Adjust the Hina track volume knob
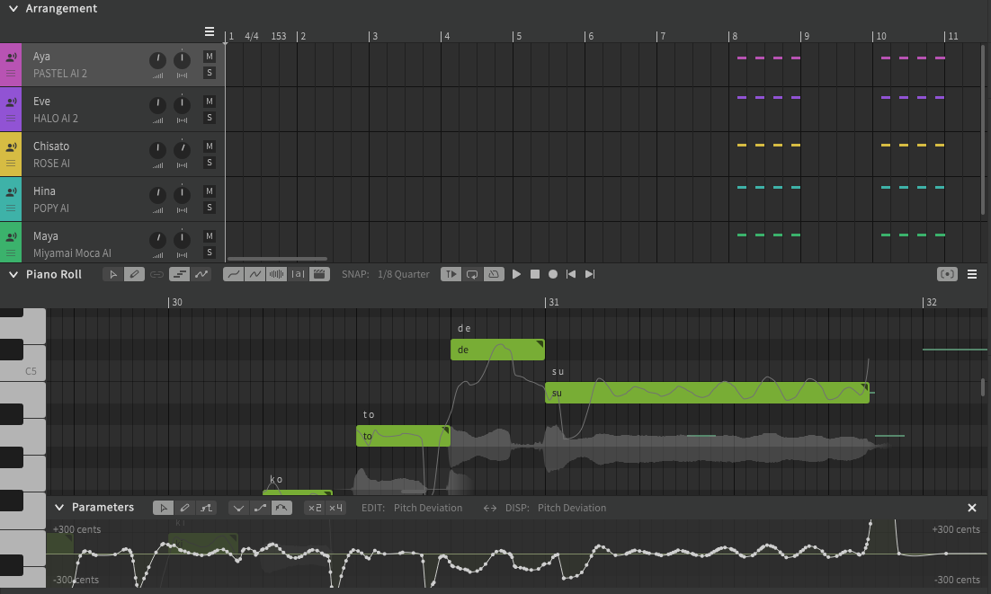Image resolution: width=991 pixels, height=594 pixels. click(157, 195)
